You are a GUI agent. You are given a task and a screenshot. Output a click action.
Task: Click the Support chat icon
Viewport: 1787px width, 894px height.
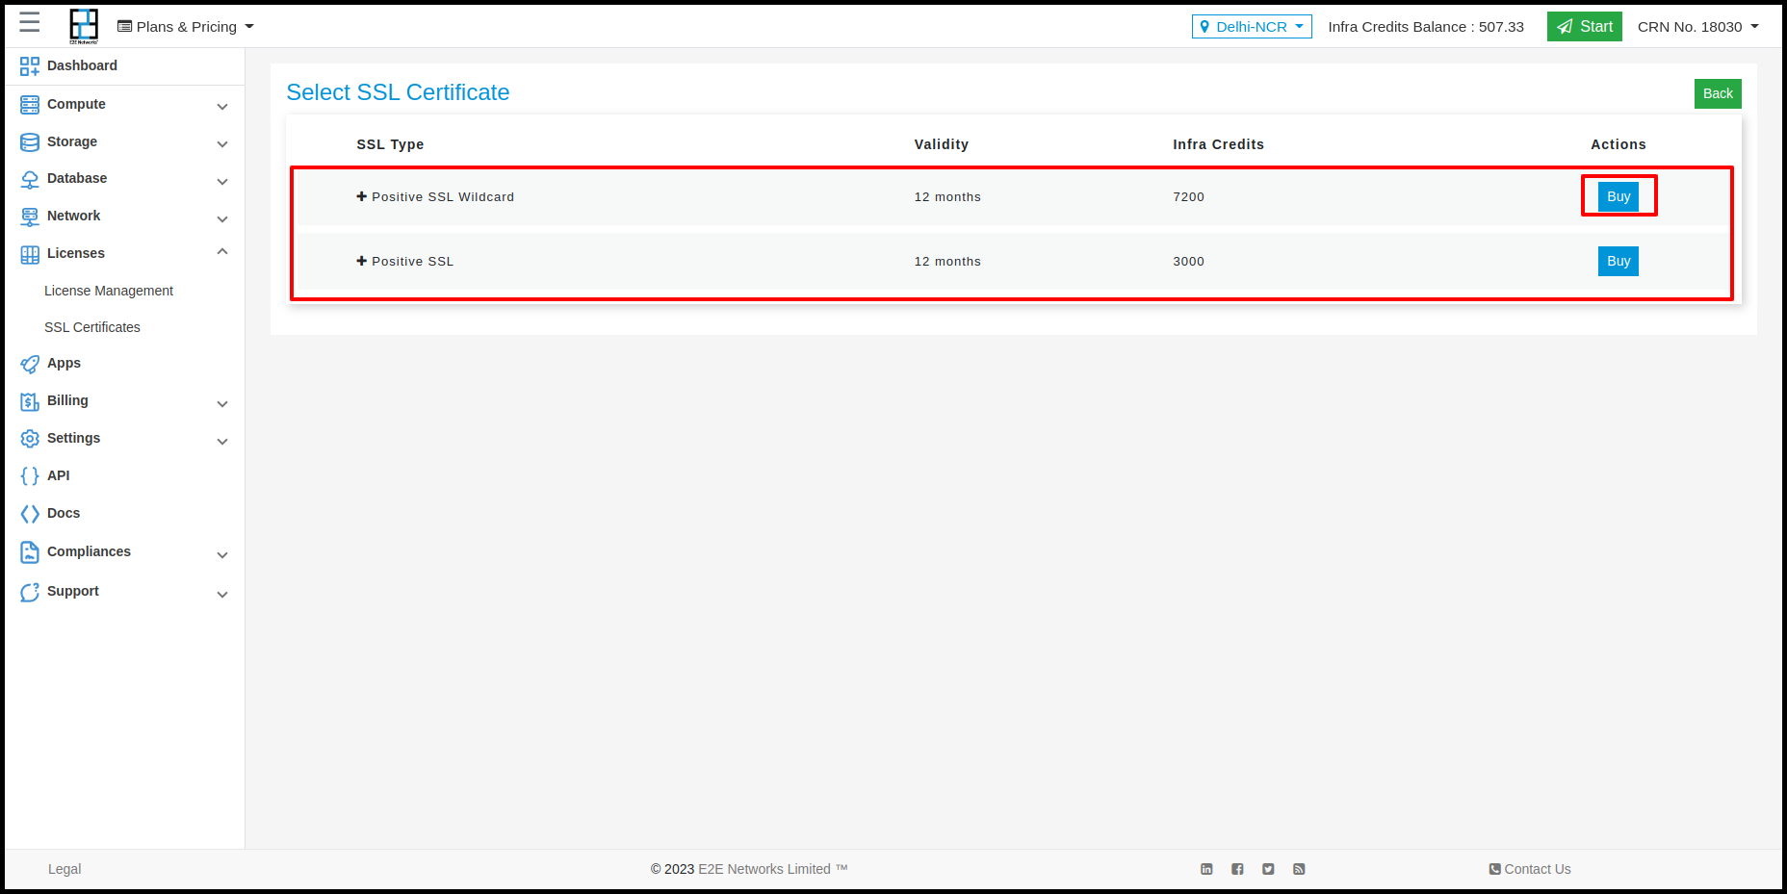pos(30,592)
